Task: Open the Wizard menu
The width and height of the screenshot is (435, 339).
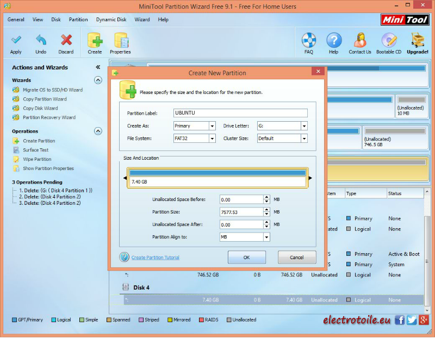Action: 142,20
